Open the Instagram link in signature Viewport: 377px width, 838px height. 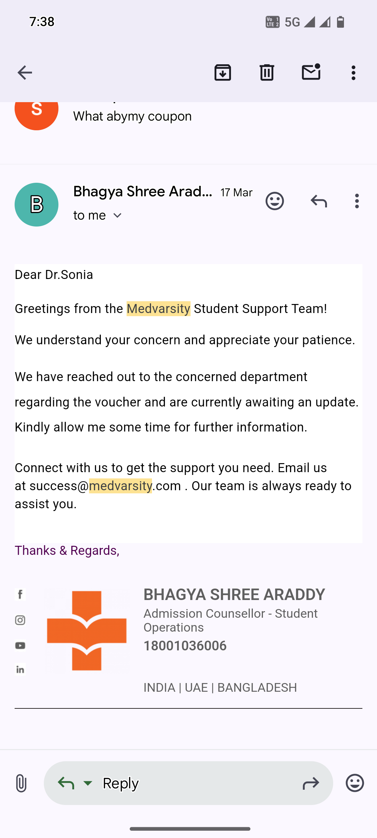(20, 620)
